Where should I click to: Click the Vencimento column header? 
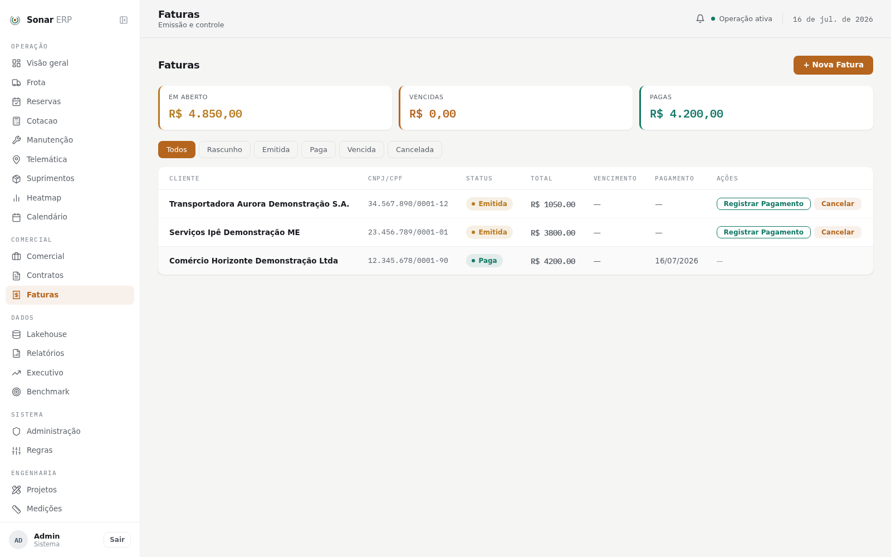(x=615, y=179)
